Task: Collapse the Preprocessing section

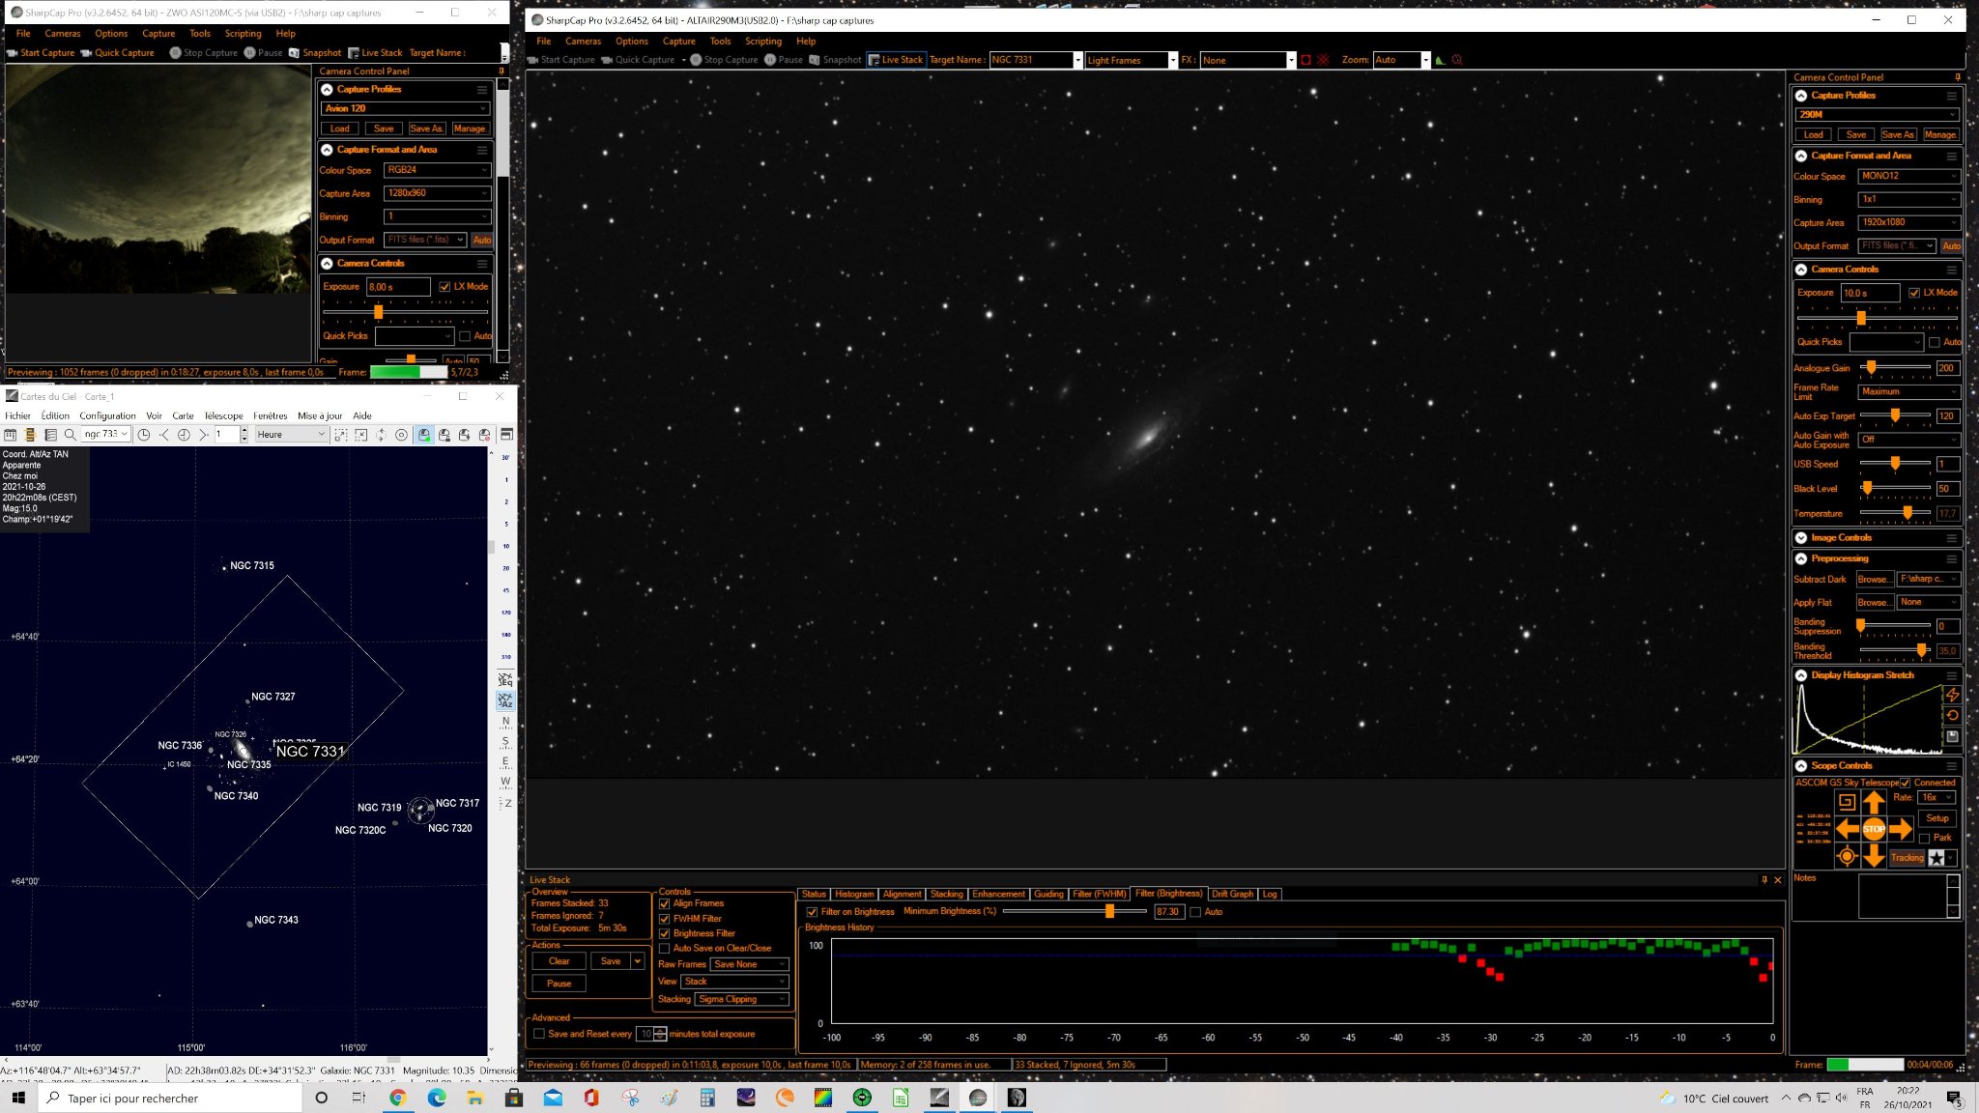Action: click(x=1801, y=558)
